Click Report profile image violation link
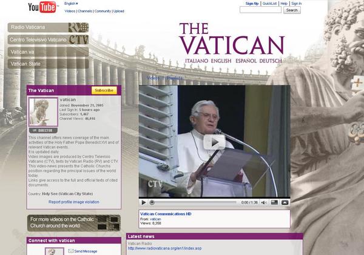Screen dimensions: 364x255 (74, 202)
